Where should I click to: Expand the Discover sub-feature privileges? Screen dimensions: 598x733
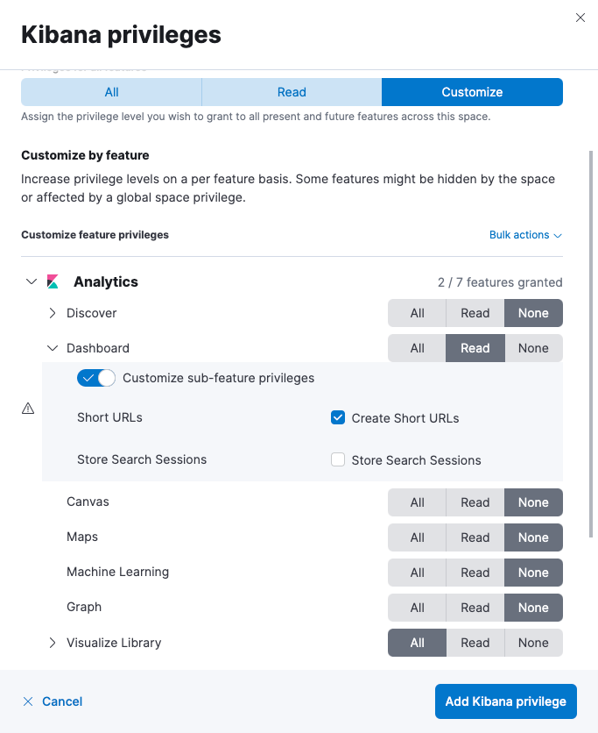point(52,313)
